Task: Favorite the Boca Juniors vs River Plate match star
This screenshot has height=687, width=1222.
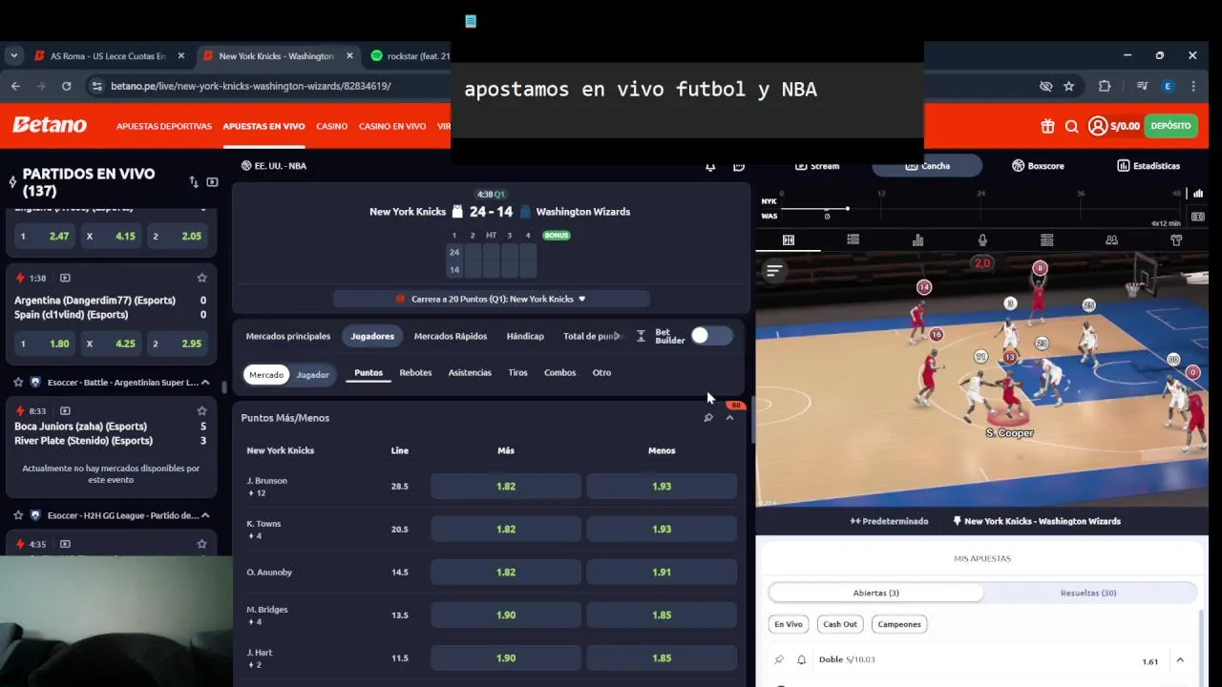Action: [201, 411]
